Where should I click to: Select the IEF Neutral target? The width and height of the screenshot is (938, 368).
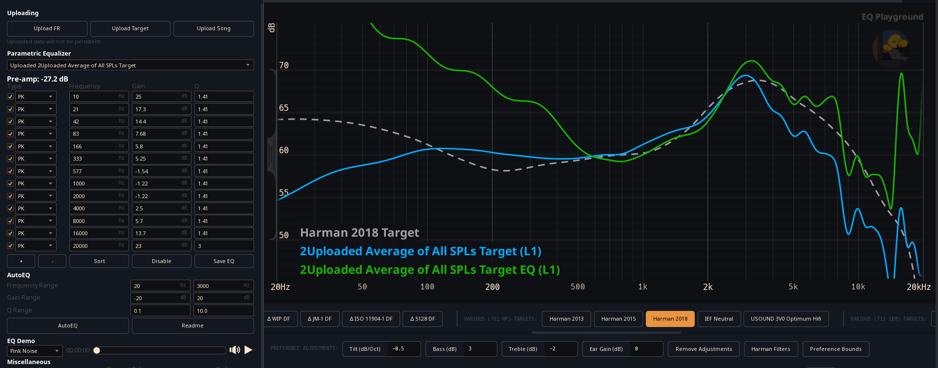tap(719, 319)
